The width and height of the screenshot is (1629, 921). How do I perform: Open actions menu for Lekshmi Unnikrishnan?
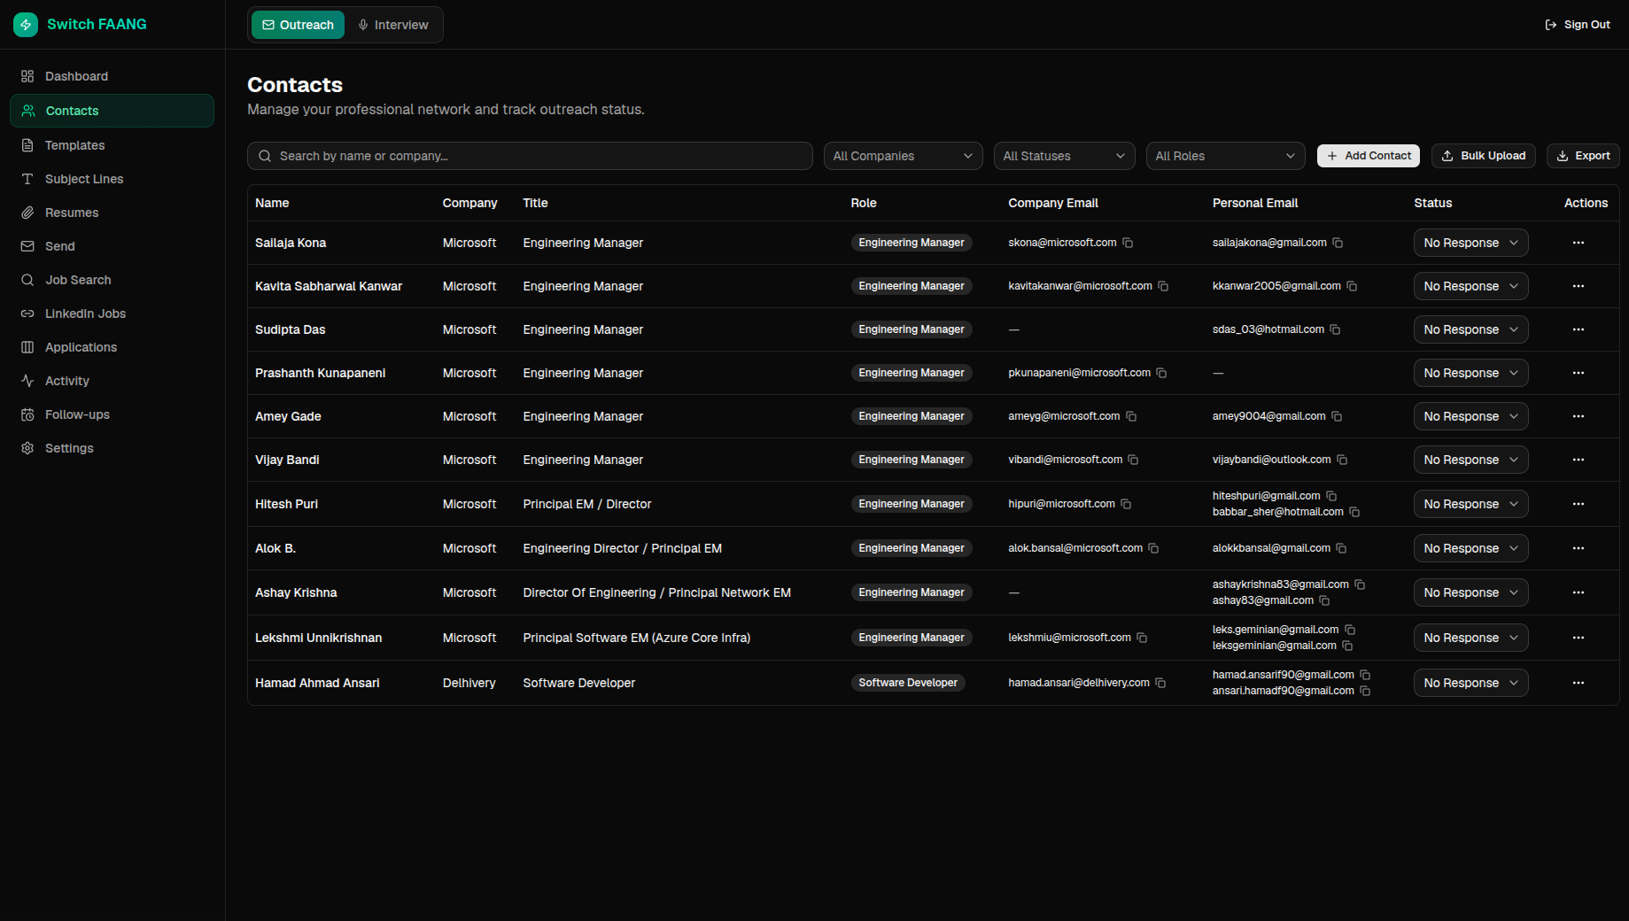(1579, 638)
